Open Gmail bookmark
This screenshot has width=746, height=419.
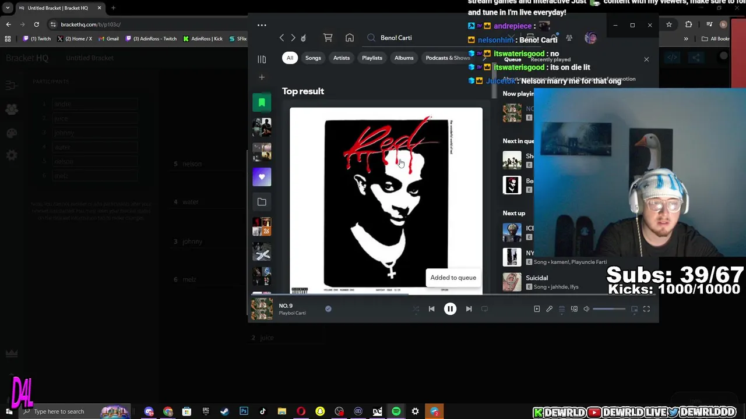(x=108, y=38)
